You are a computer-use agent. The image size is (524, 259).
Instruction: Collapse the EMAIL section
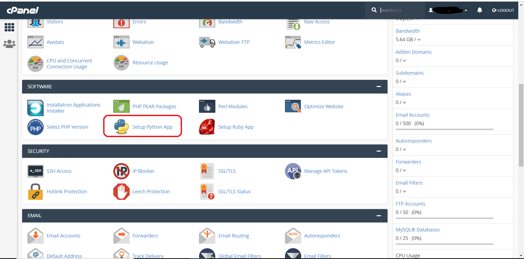click(379, 215)
